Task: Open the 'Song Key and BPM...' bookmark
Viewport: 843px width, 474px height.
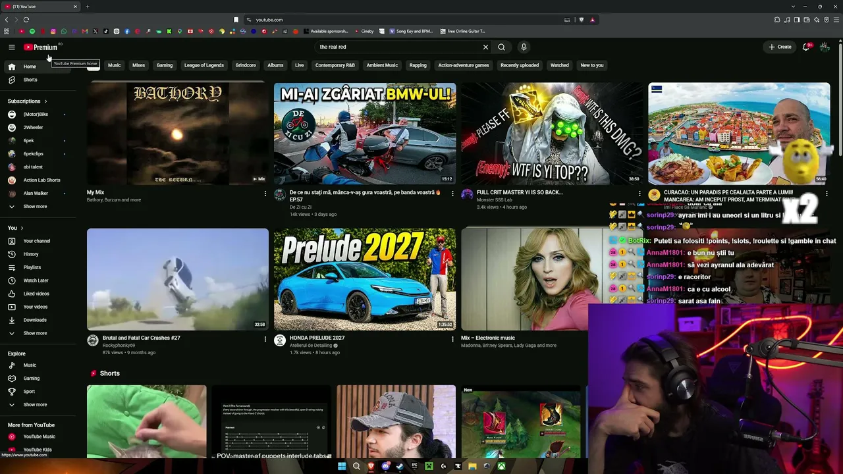Action: point(411,31)
